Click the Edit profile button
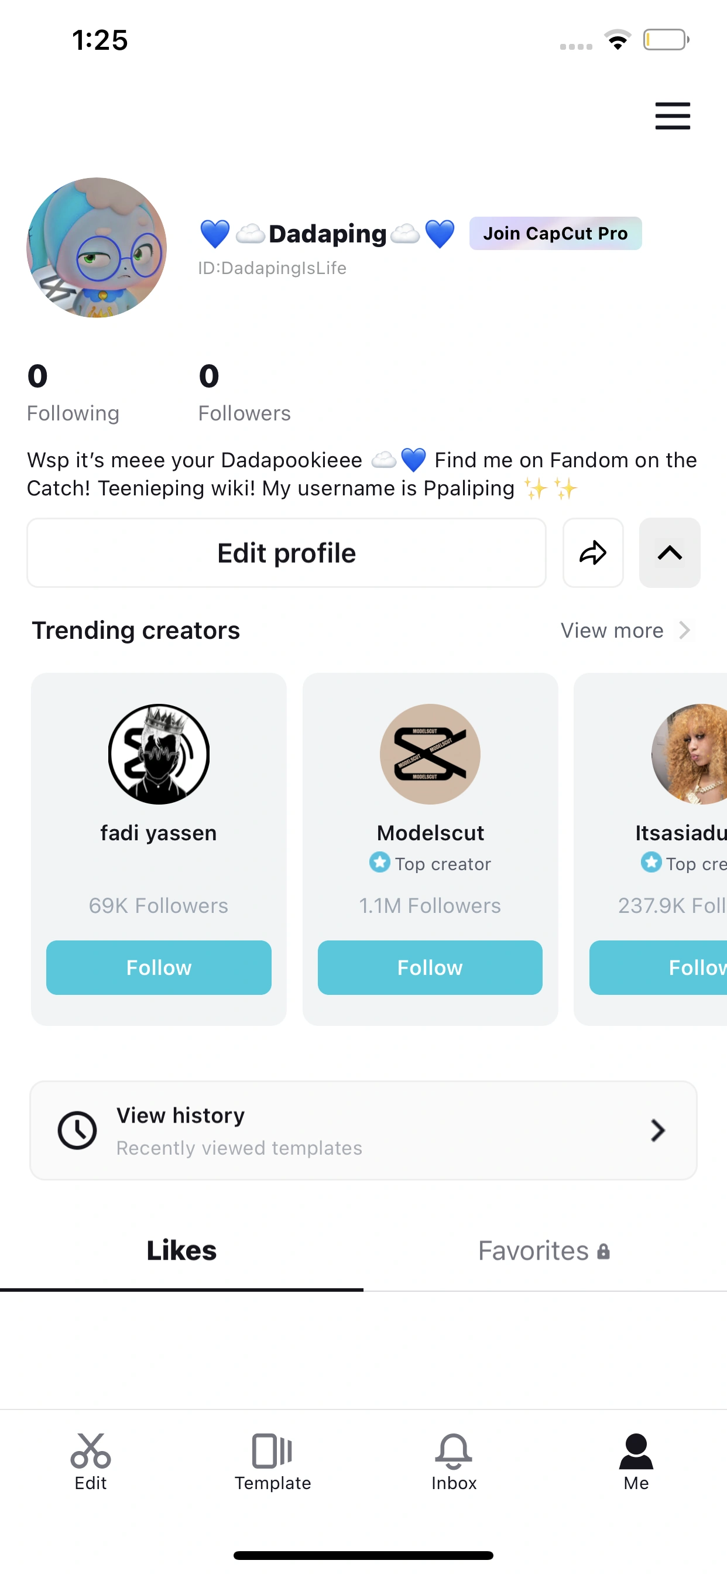This screenshot has width=727, height=1574. (x=286, y=553)
